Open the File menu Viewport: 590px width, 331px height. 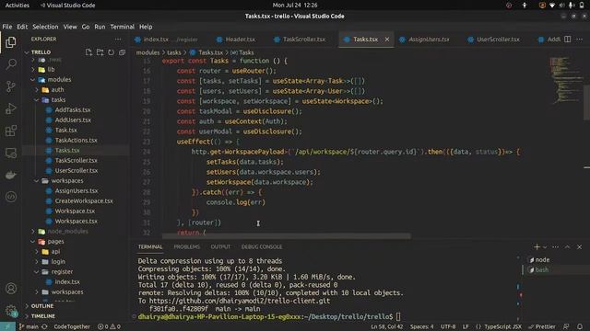pyautogui.click(x=7, y=27)
